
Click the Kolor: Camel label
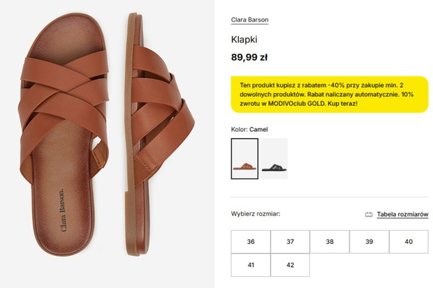pyautogui.click(x=249, y=130)
